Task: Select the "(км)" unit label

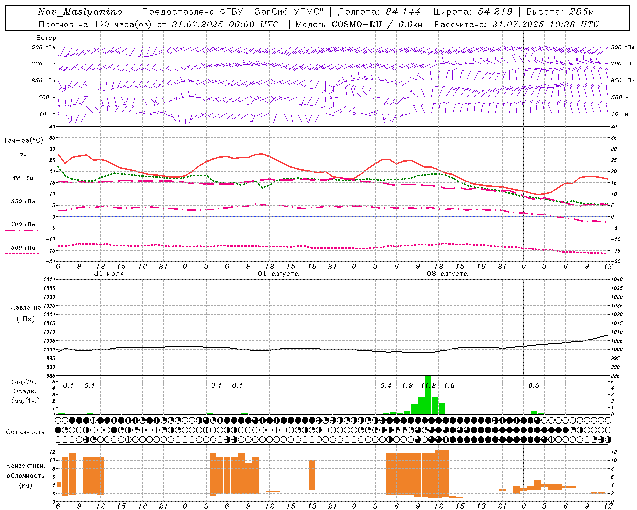Action: pos(26,485)
